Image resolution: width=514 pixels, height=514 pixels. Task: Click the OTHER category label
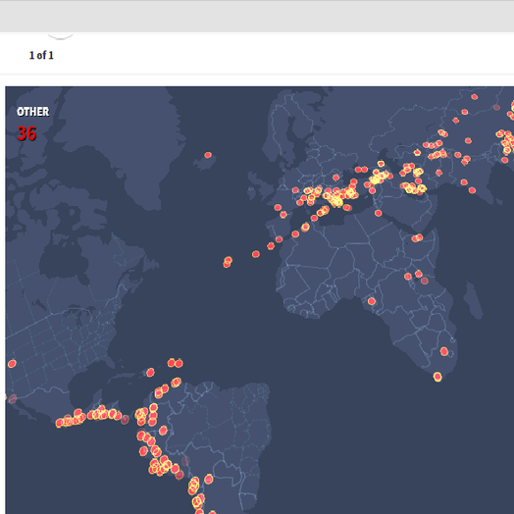pos(32,112)
